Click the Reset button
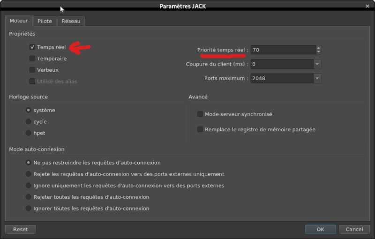 click(21, 230)
